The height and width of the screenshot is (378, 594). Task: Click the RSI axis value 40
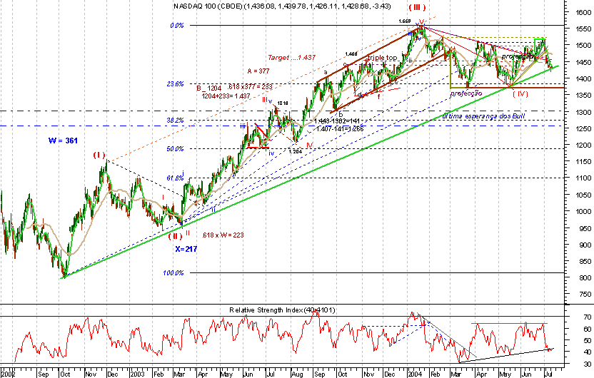coord(587,352)
